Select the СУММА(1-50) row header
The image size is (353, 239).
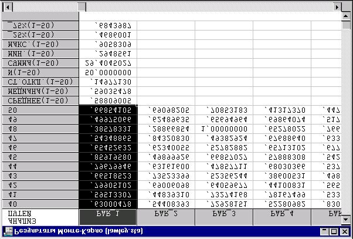(x=40, y=63)
